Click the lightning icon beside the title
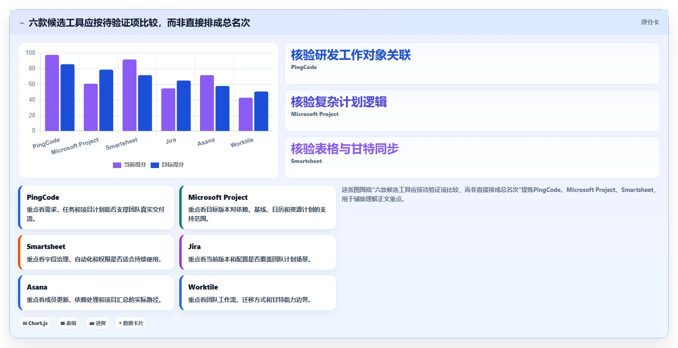The width and height of the screenshot is (678, 348). pos(22,23)
